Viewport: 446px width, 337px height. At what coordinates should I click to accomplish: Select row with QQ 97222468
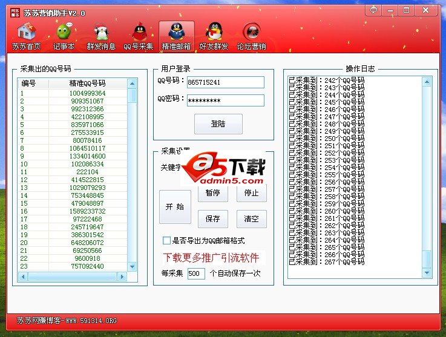pyautogui.click(x=73, y=219)
